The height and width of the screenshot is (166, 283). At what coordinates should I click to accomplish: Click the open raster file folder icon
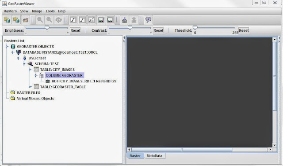coord(26,20)
